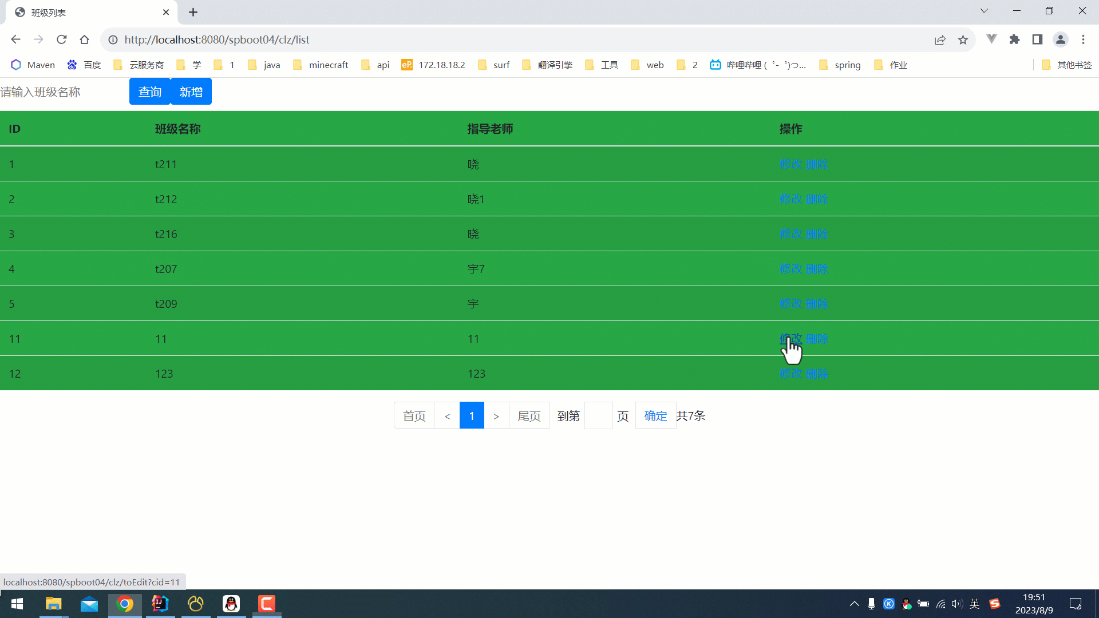The image size is (1099, 618).
Task: Click the next page > button
Action: [496, 415]
